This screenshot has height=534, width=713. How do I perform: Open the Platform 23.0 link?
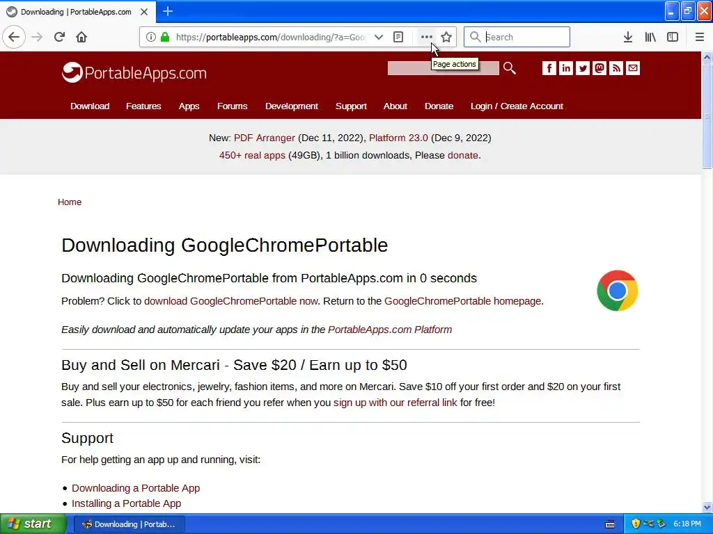(x=398, y=138)
